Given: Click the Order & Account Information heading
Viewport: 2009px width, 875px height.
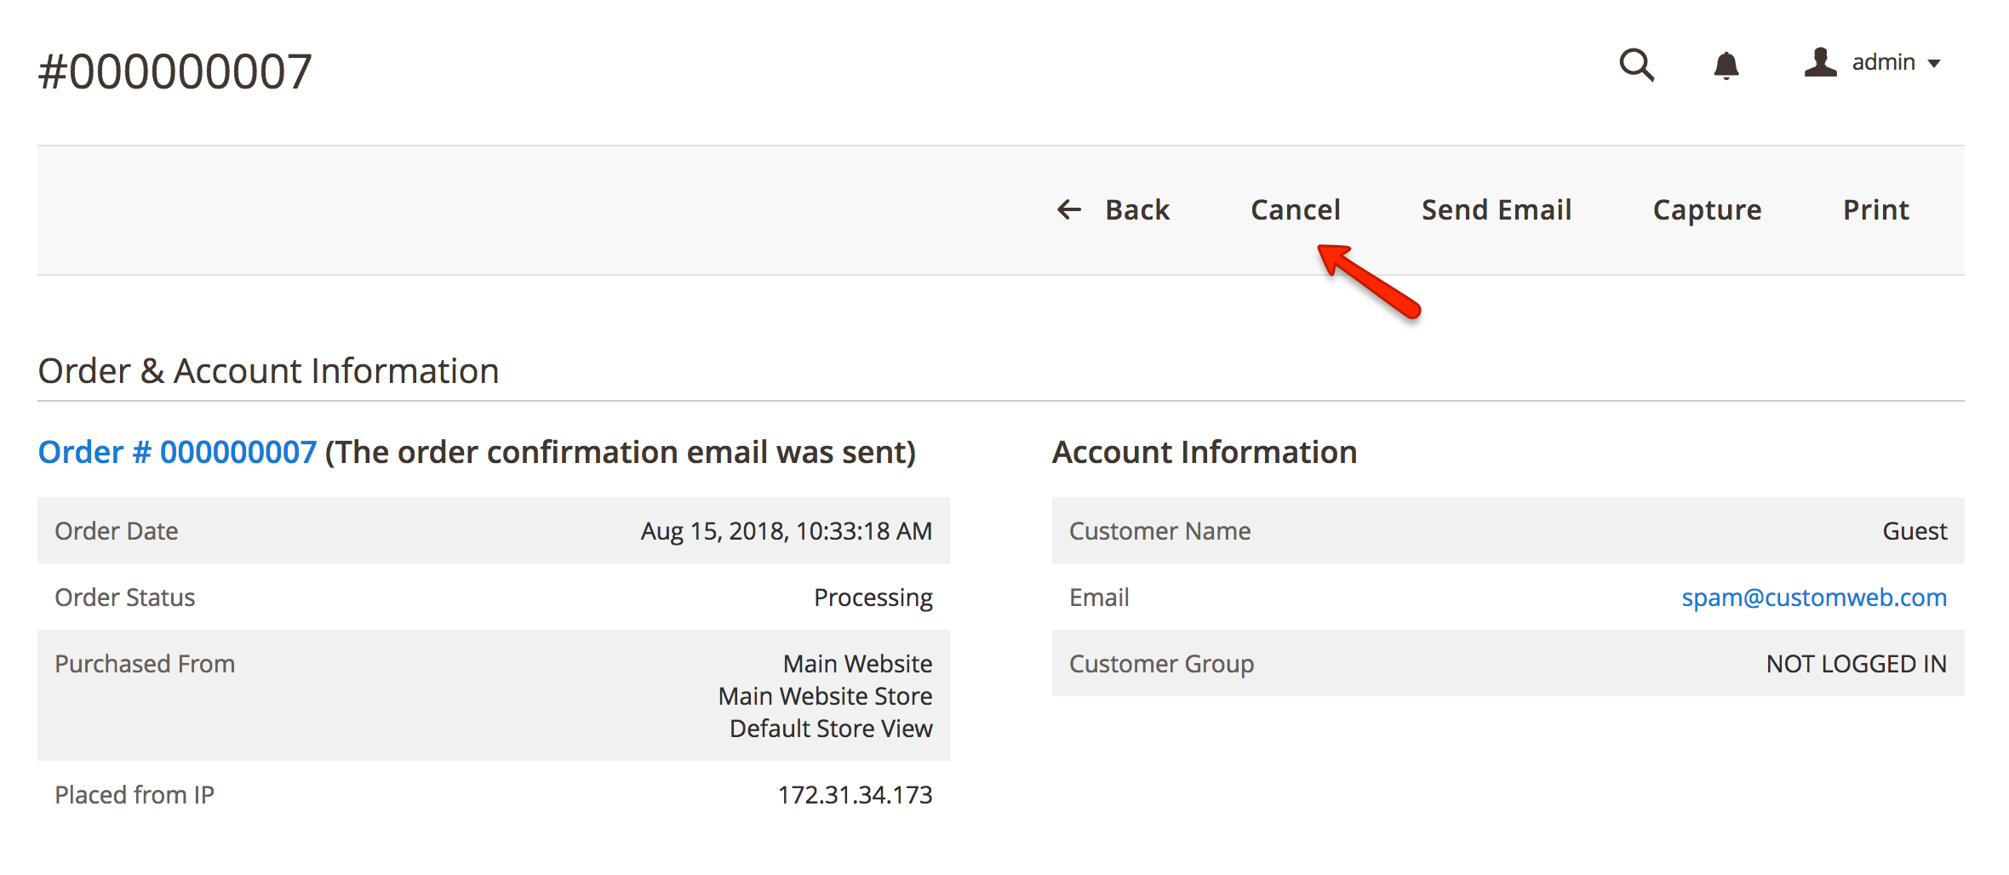Looking at the screenshot, I should [x=268, y=369].
